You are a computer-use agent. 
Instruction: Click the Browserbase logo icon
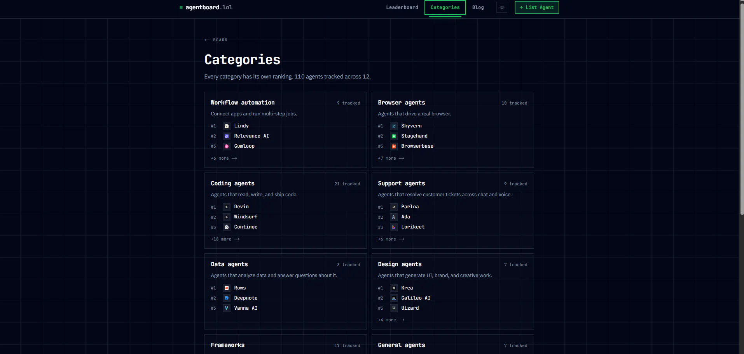pyautogui.click(x=394, y=146)
